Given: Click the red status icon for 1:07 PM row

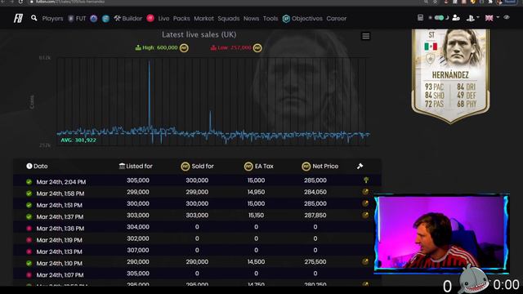Looking at the screenshot, I should [29, 274].
